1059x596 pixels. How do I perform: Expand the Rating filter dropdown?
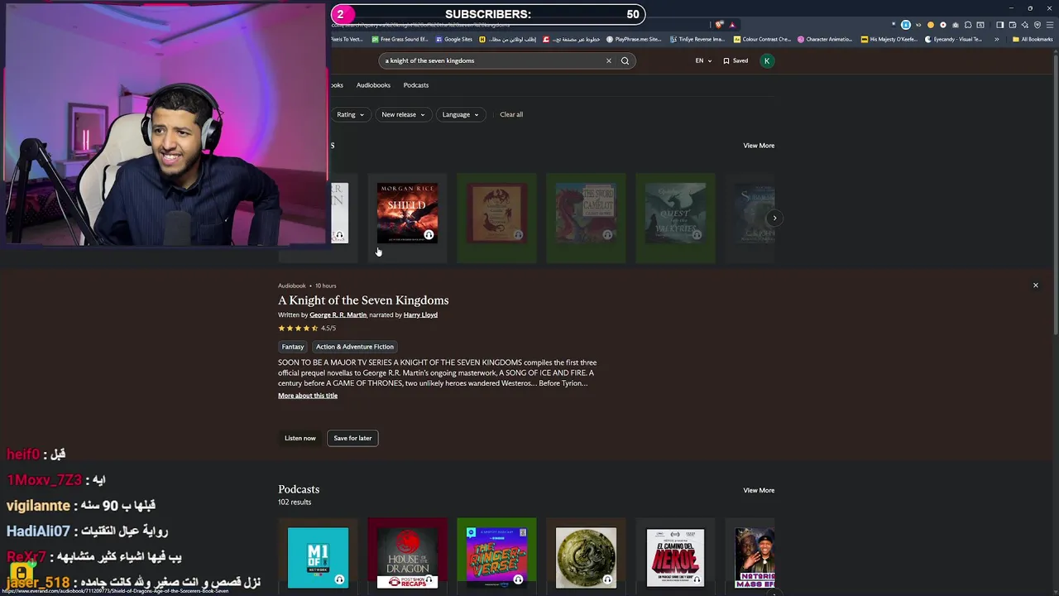[x=350, y=114]
